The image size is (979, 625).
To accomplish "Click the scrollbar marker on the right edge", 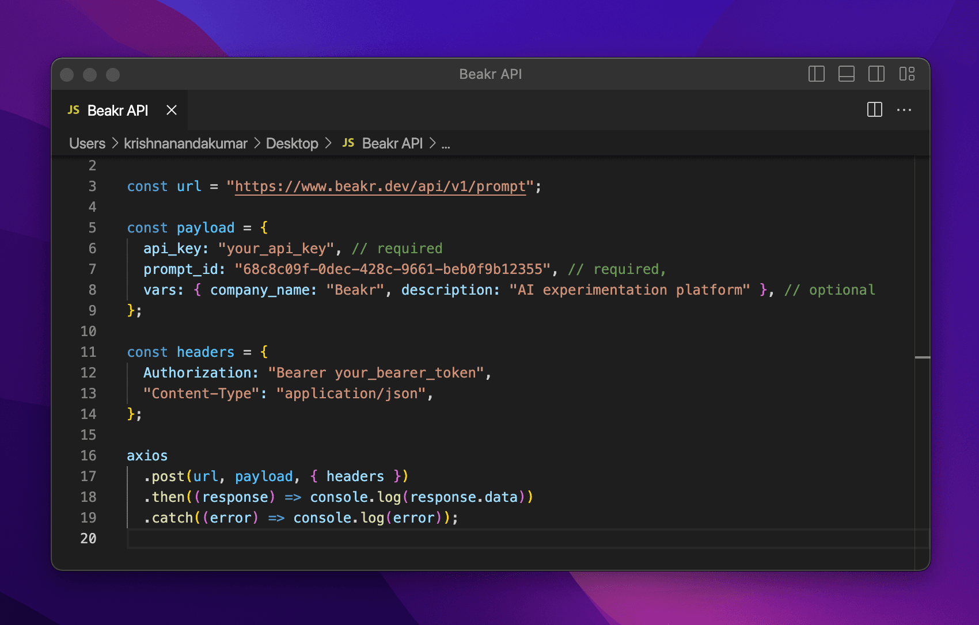I will 923,357.
